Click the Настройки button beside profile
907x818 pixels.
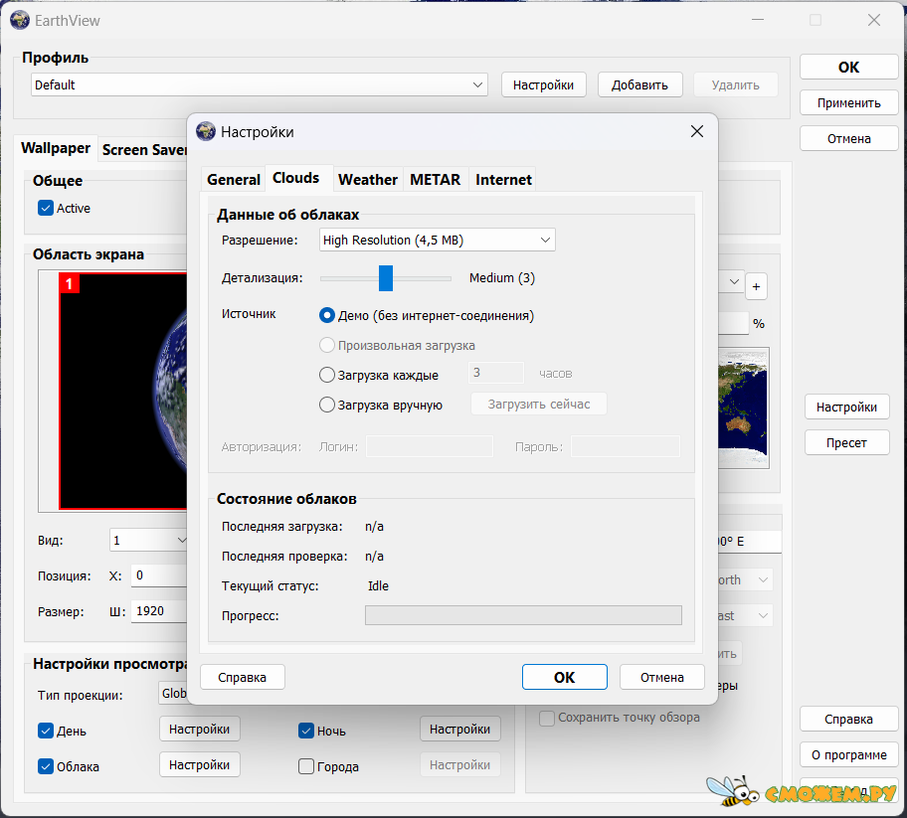coord(544,84)
